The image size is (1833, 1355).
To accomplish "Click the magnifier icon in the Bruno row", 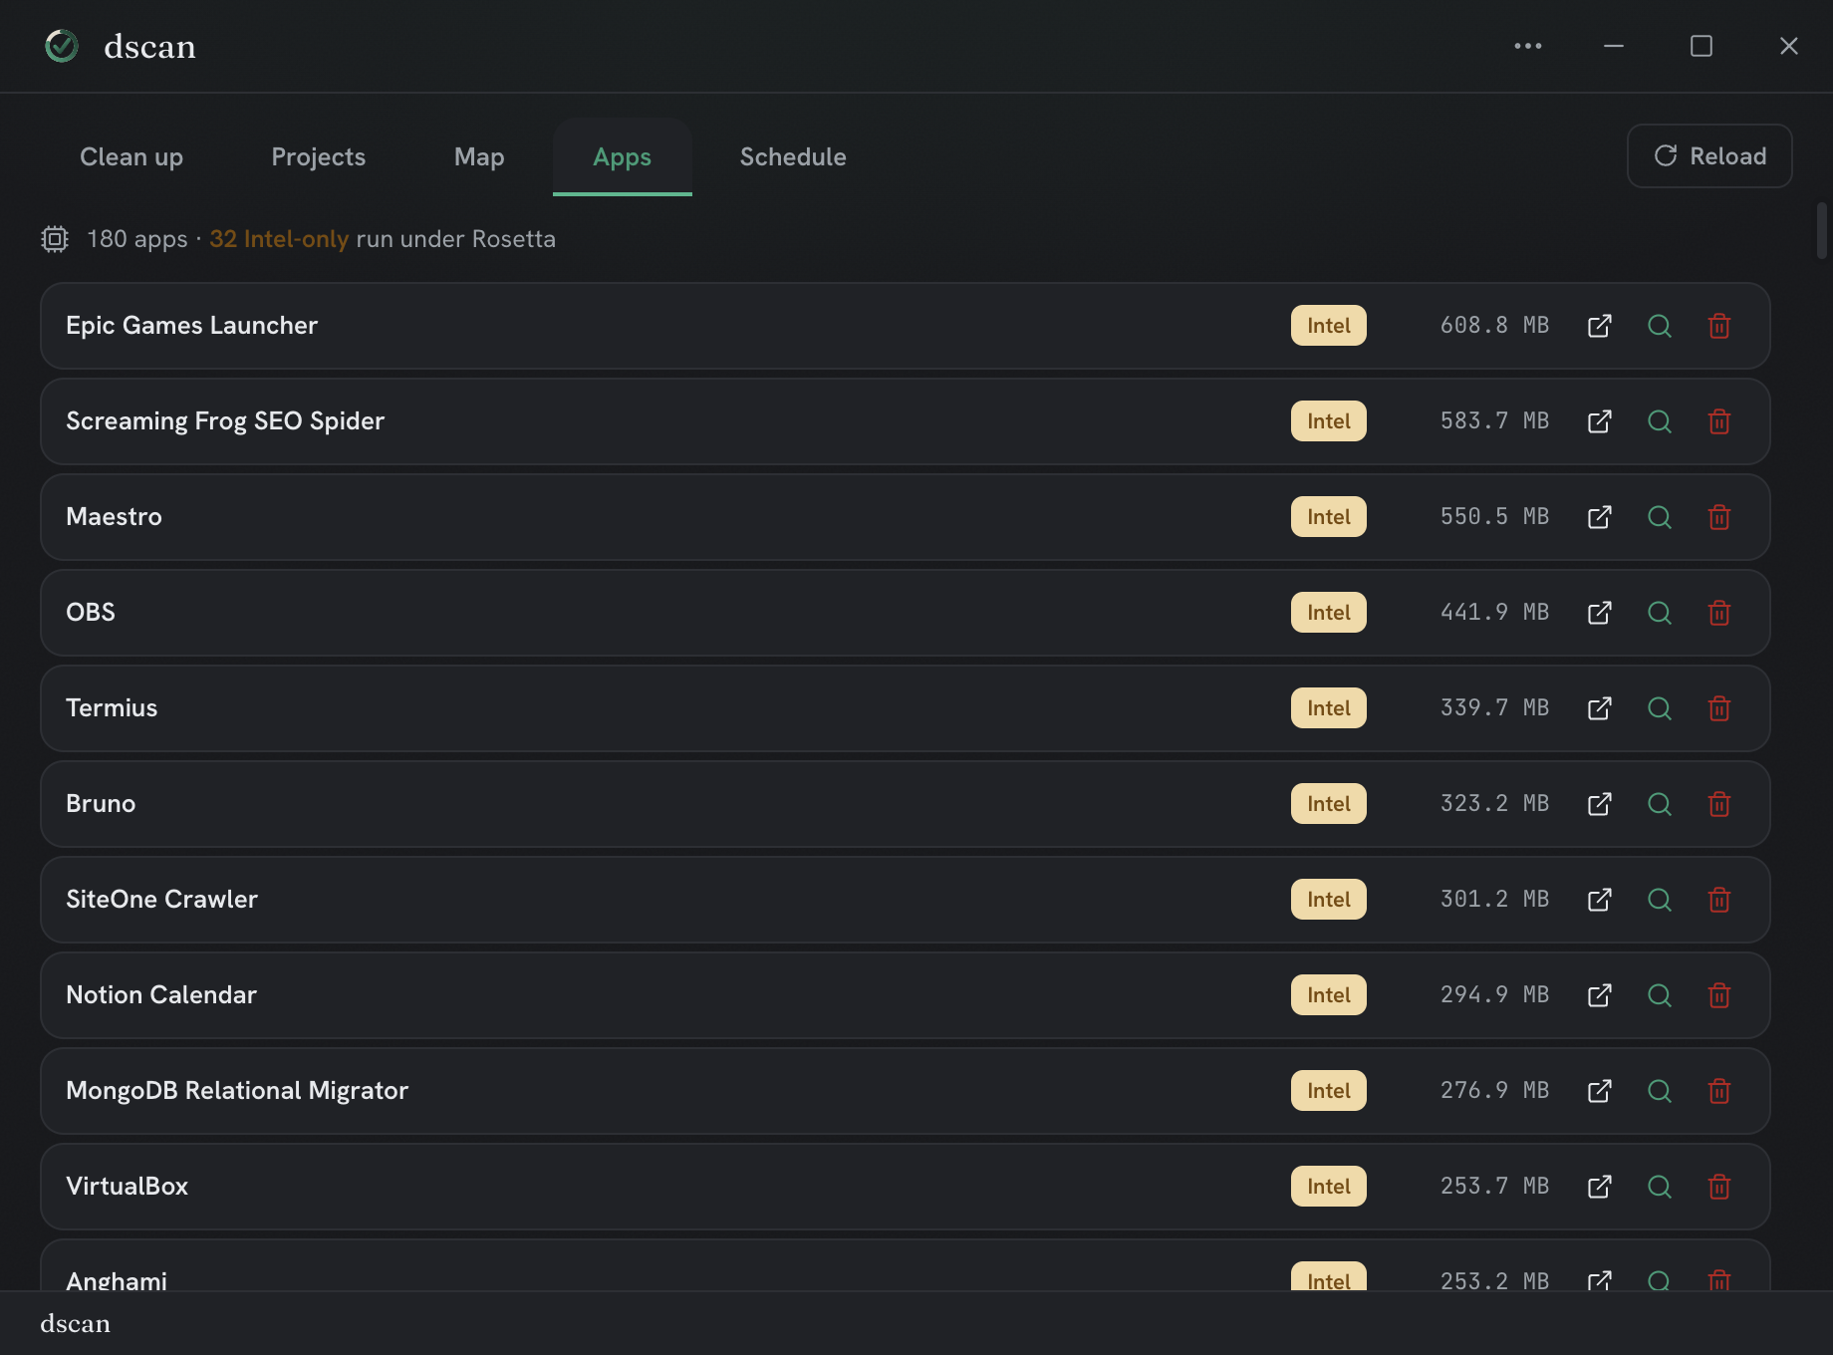I will coord(1660,804).
